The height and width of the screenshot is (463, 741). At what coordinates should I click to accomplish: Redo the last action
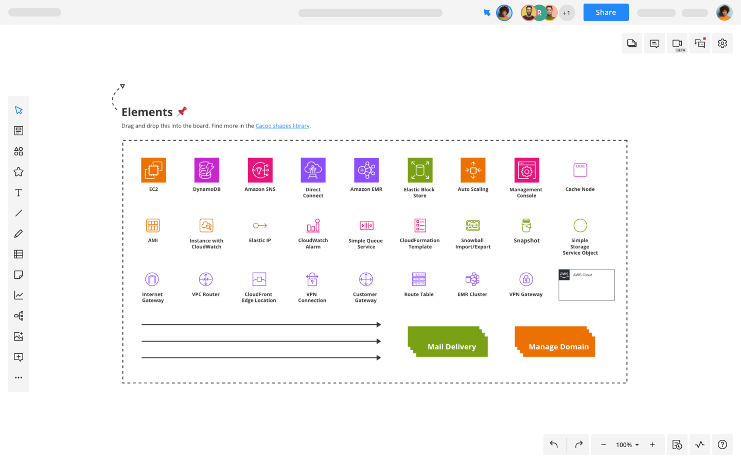click(579, 444)
